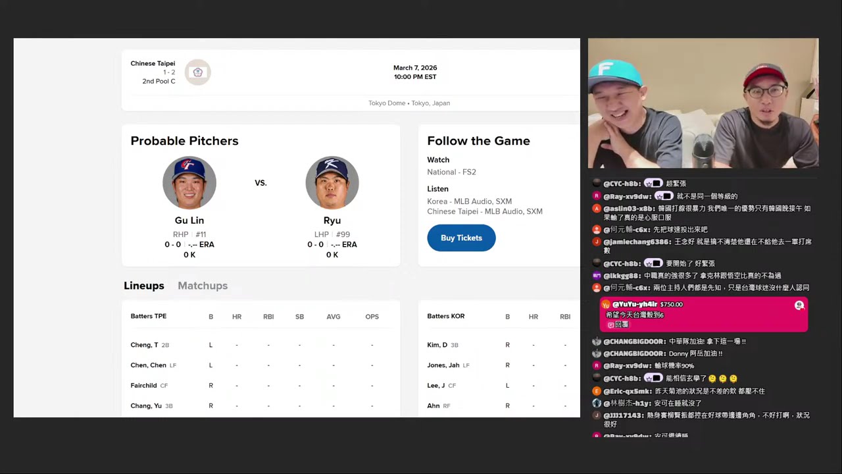The width and height of the screenshot is (842, 474).
Task: Click the HR column header in KOR table
Action: [533, 317]
